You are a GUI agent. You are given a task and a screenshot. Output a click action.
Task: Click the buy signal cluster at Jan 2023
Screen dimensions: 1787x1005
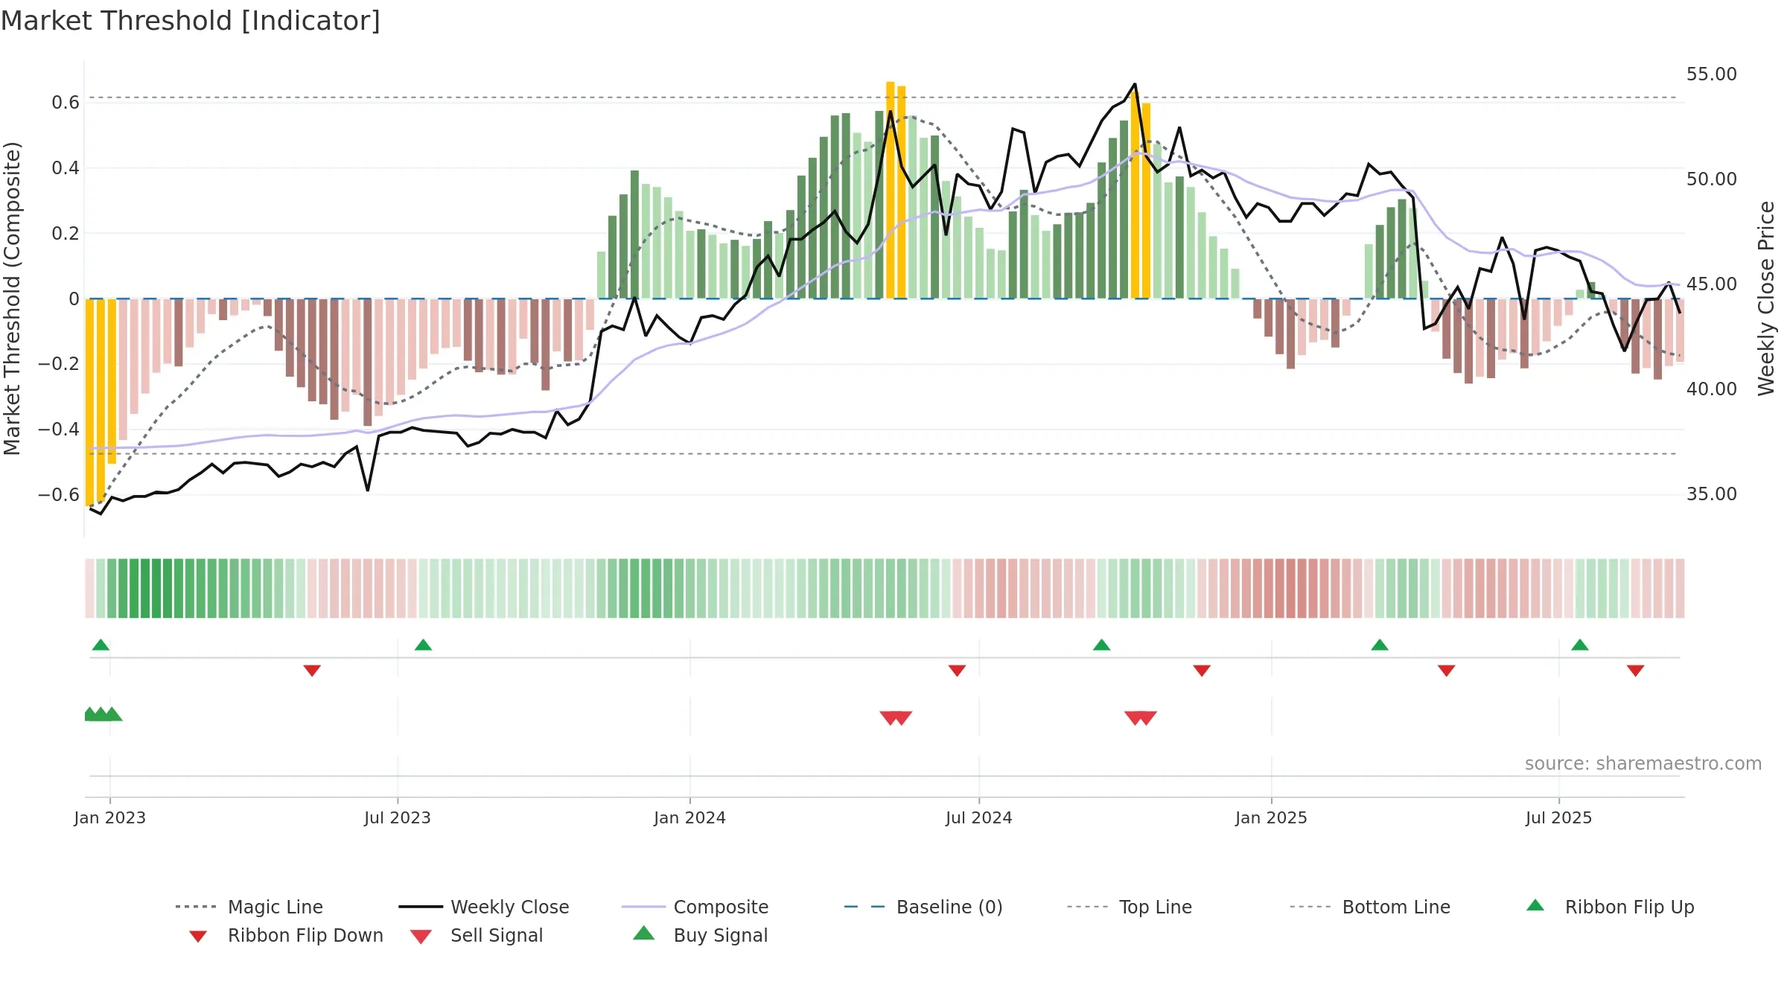(103, 714)
